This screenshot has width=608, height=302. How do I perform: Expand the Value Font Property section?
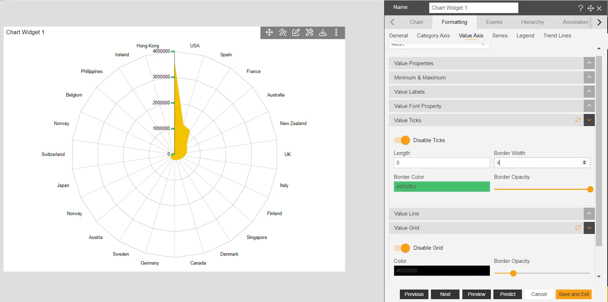pos(589,106)
